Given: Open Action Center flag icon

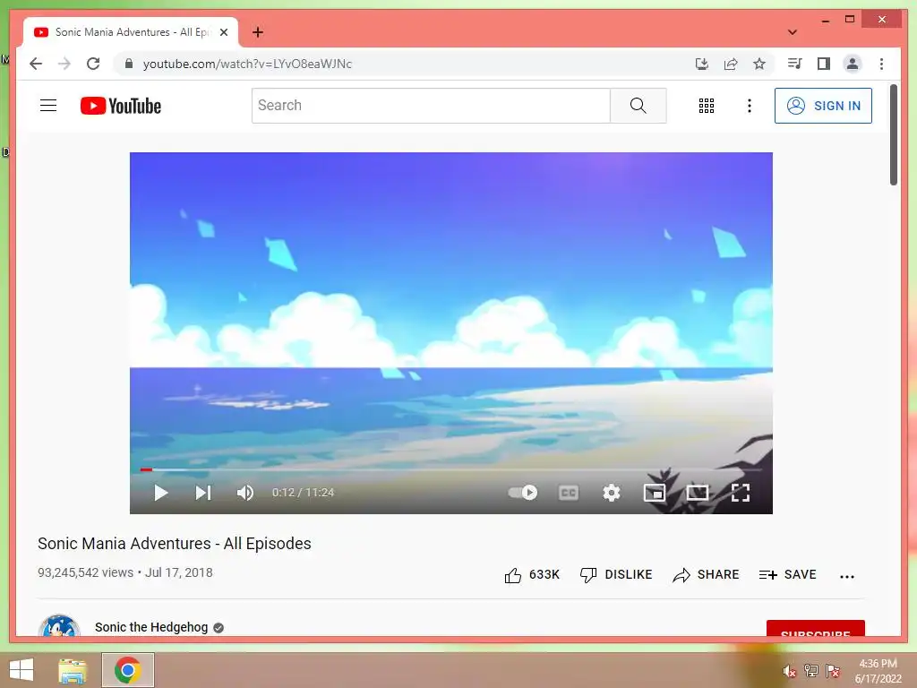Looking at the screenshot, I should pyautogui.click(x=833, y=671).
